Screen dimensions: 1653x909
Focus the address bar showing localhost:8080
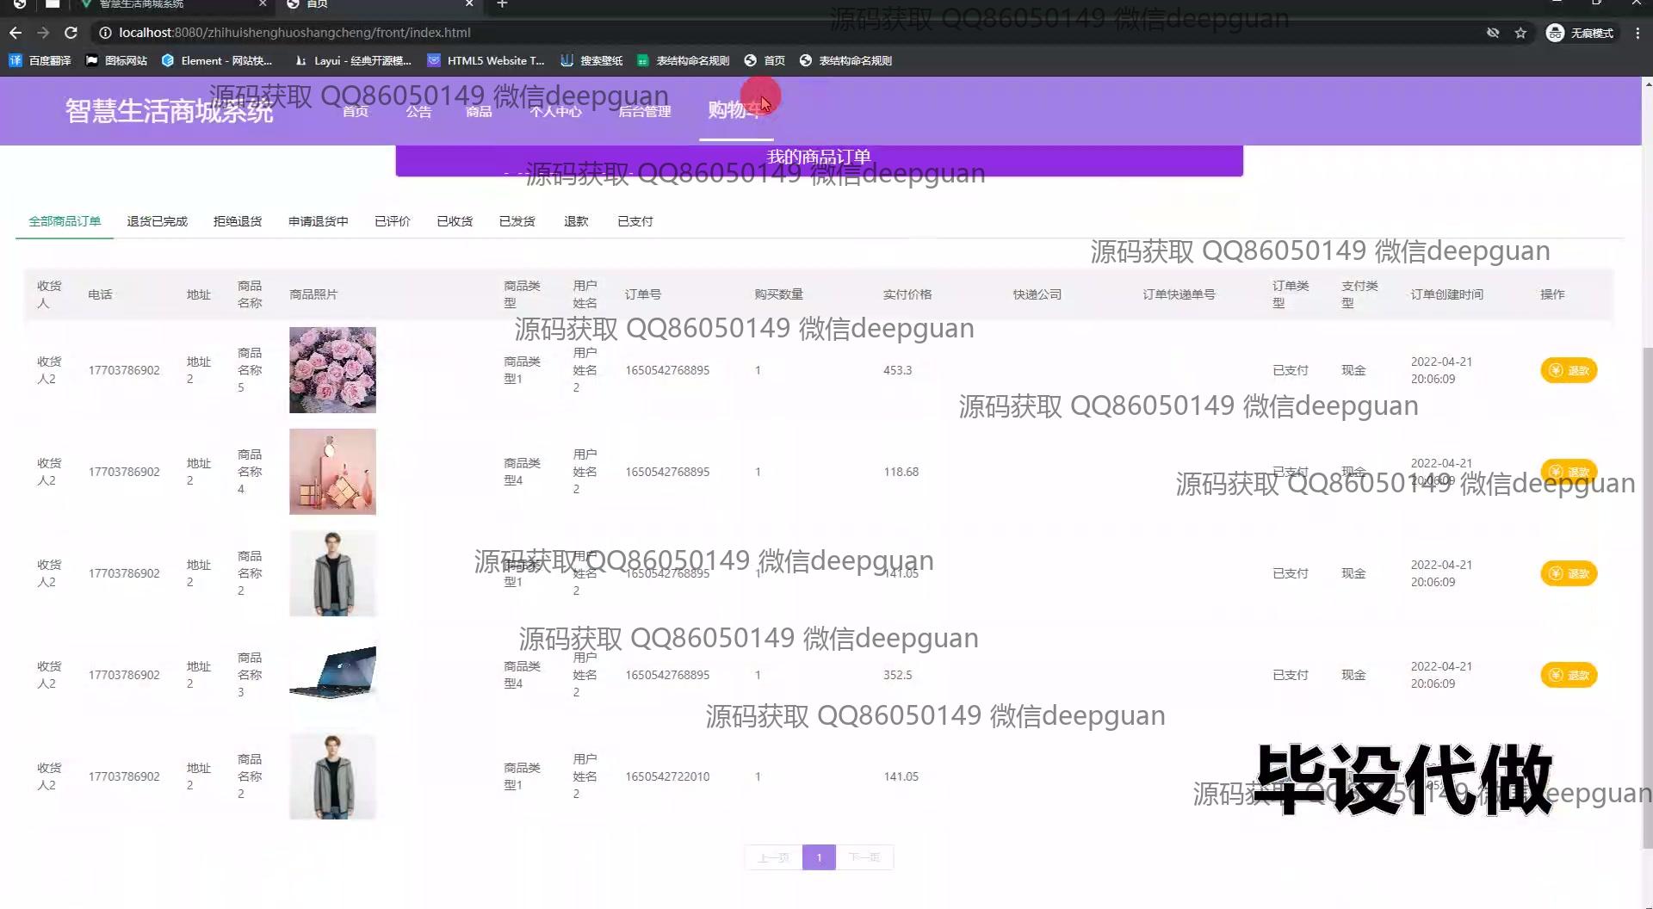[775, 33]
